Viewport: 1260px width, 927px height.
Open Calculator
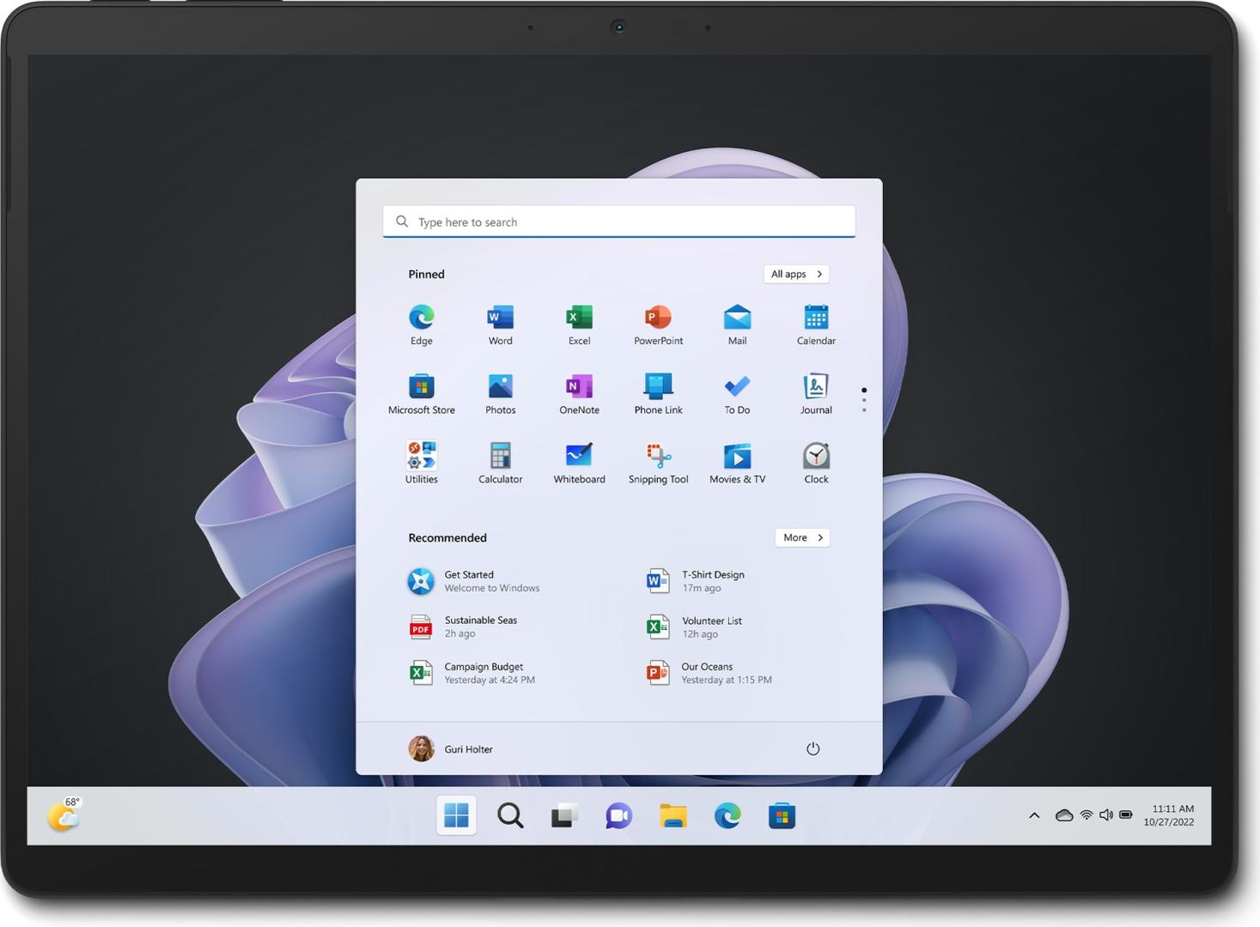(500, 463)
